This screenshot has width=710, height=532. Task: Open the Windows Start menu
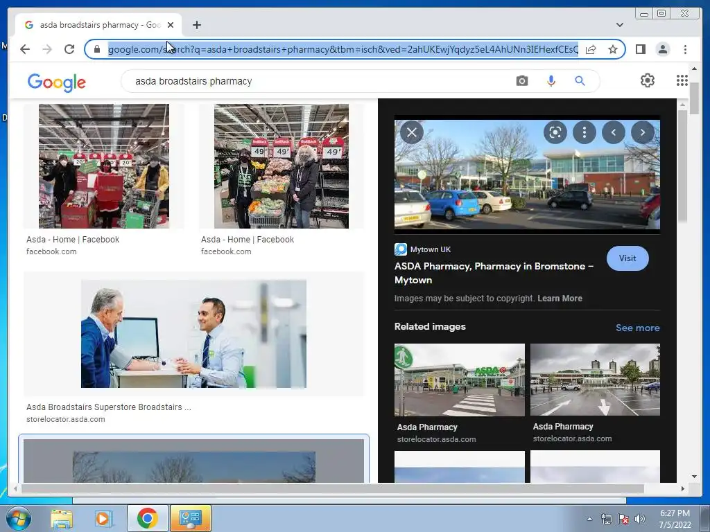(18, 518)
